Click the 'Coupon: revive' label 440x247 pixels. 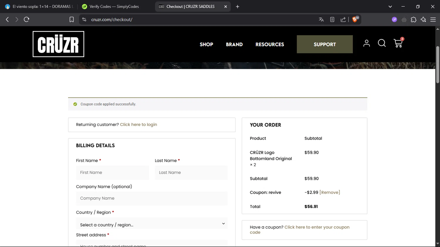pos(265,193)
